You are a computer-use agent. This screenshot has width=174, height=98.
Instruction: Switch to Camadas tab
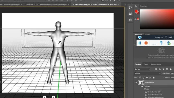[138, 64]
